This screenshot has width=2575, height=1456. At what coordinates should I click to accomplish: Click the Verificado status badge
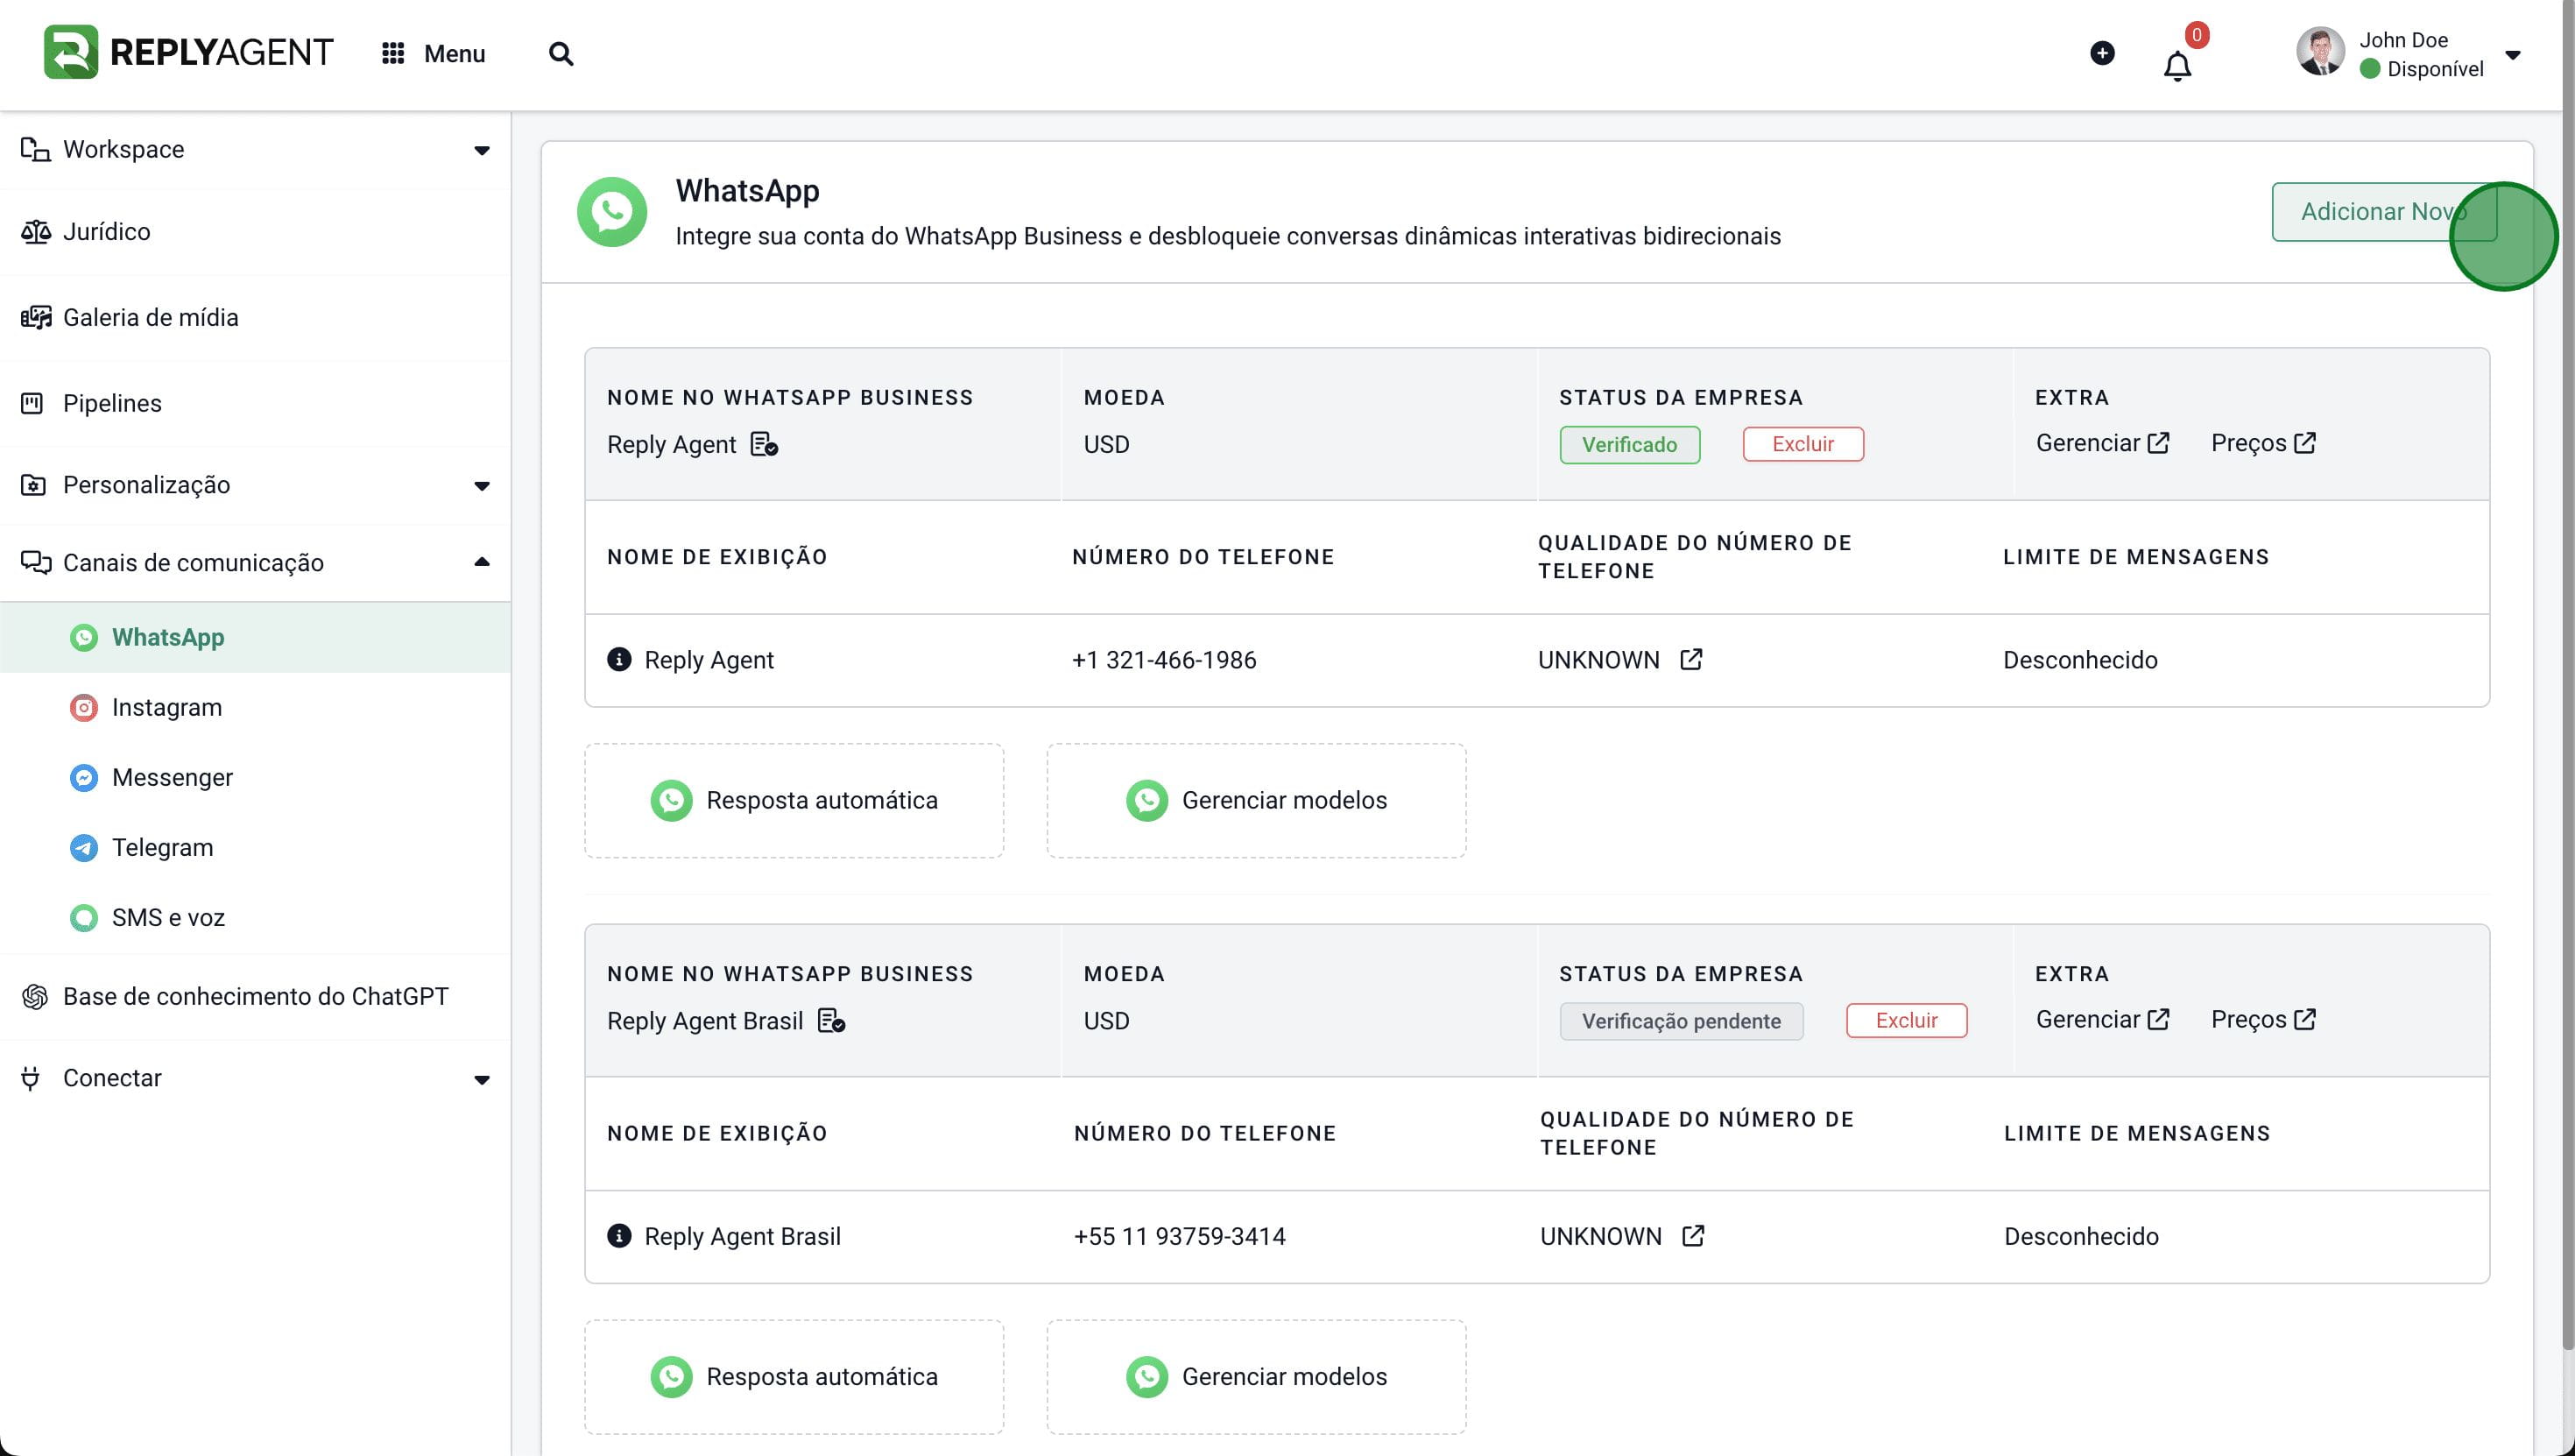point(1629,444)
